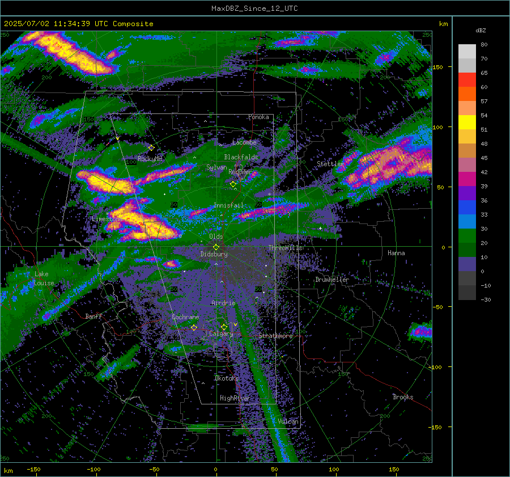Select the red 60-65 dBZ legend swatch
This screenshot has height=477, width=510.
click(467, 80)
